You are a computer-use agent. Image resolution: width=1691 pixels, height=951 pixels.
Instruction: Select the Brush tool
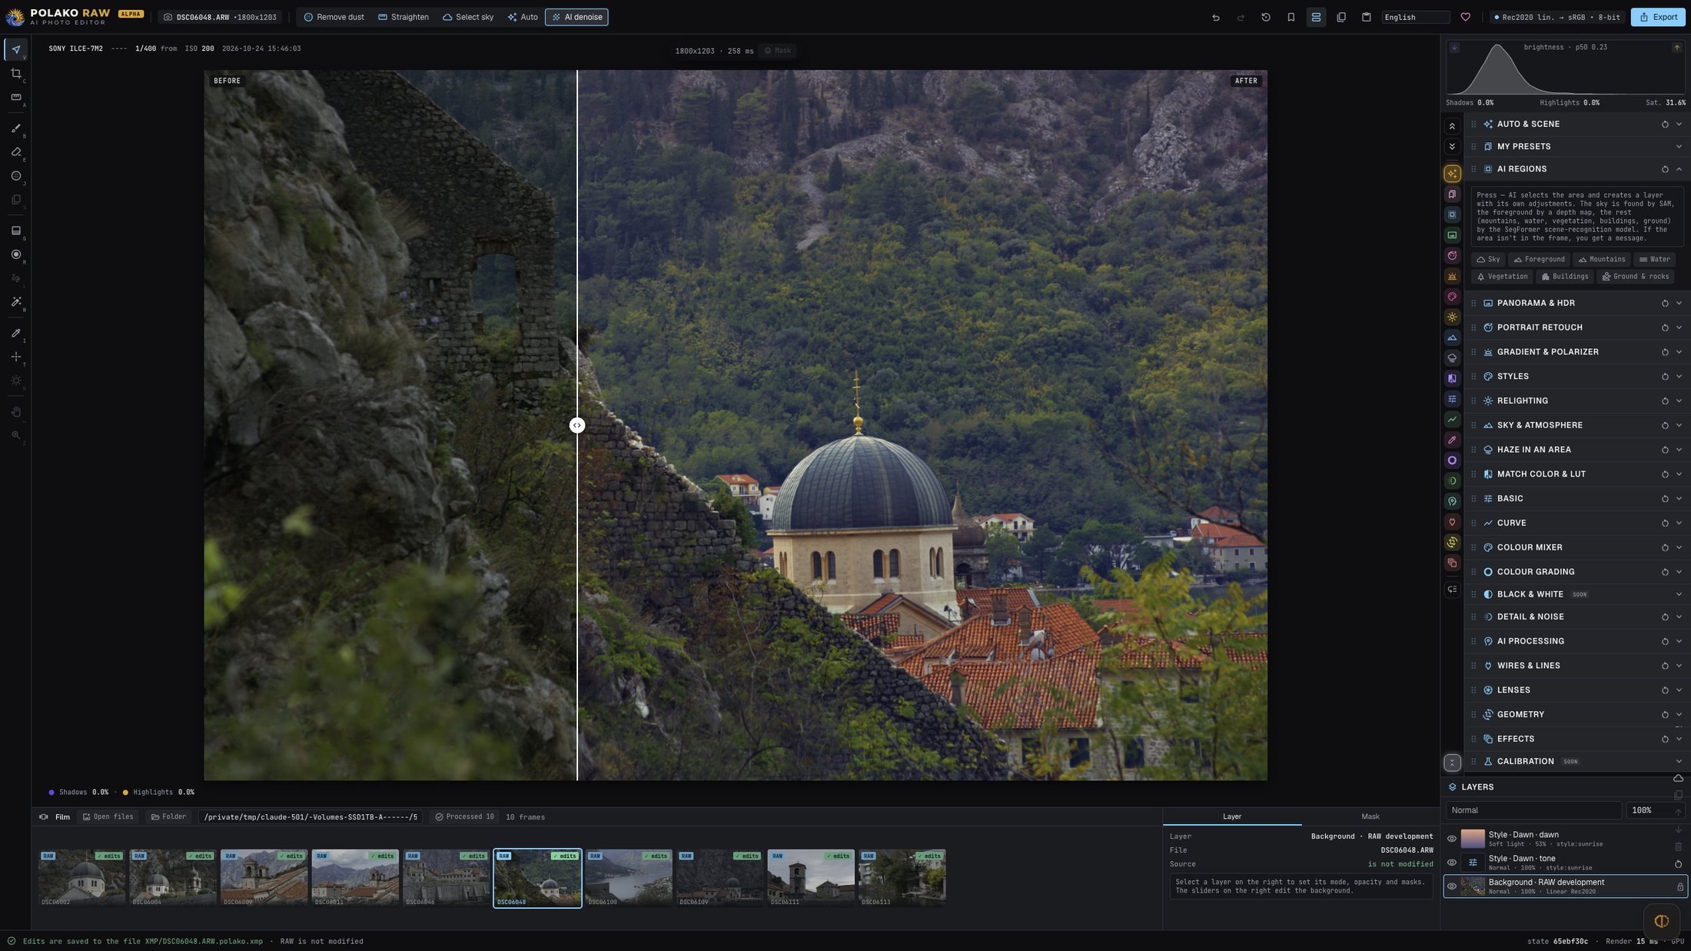15,128
